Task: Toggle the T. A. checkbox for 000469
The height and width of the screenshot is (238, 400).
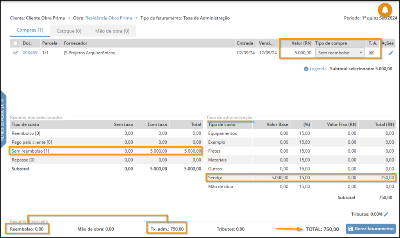Action: click(x=371, y=53)
